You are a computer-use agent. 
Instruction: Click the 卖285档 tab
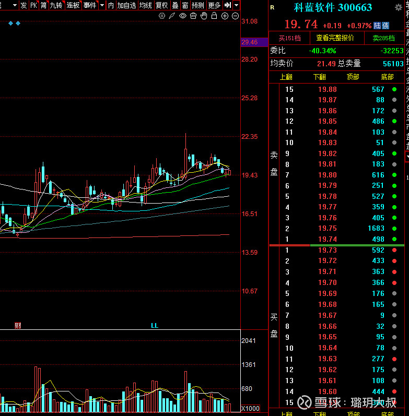(383, 38)
